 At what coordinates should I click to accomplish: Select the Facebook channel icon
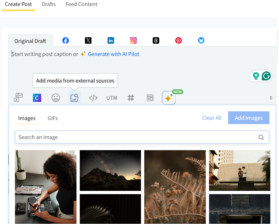tap(66, 41)
